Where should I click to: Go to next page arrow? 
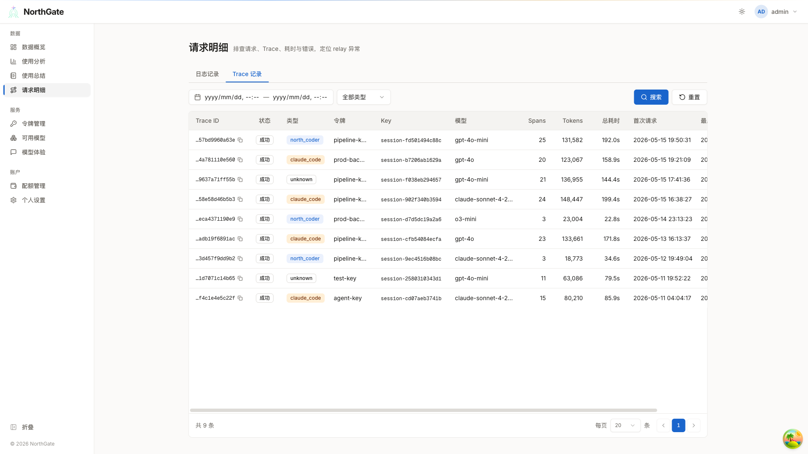click(694, 425)
